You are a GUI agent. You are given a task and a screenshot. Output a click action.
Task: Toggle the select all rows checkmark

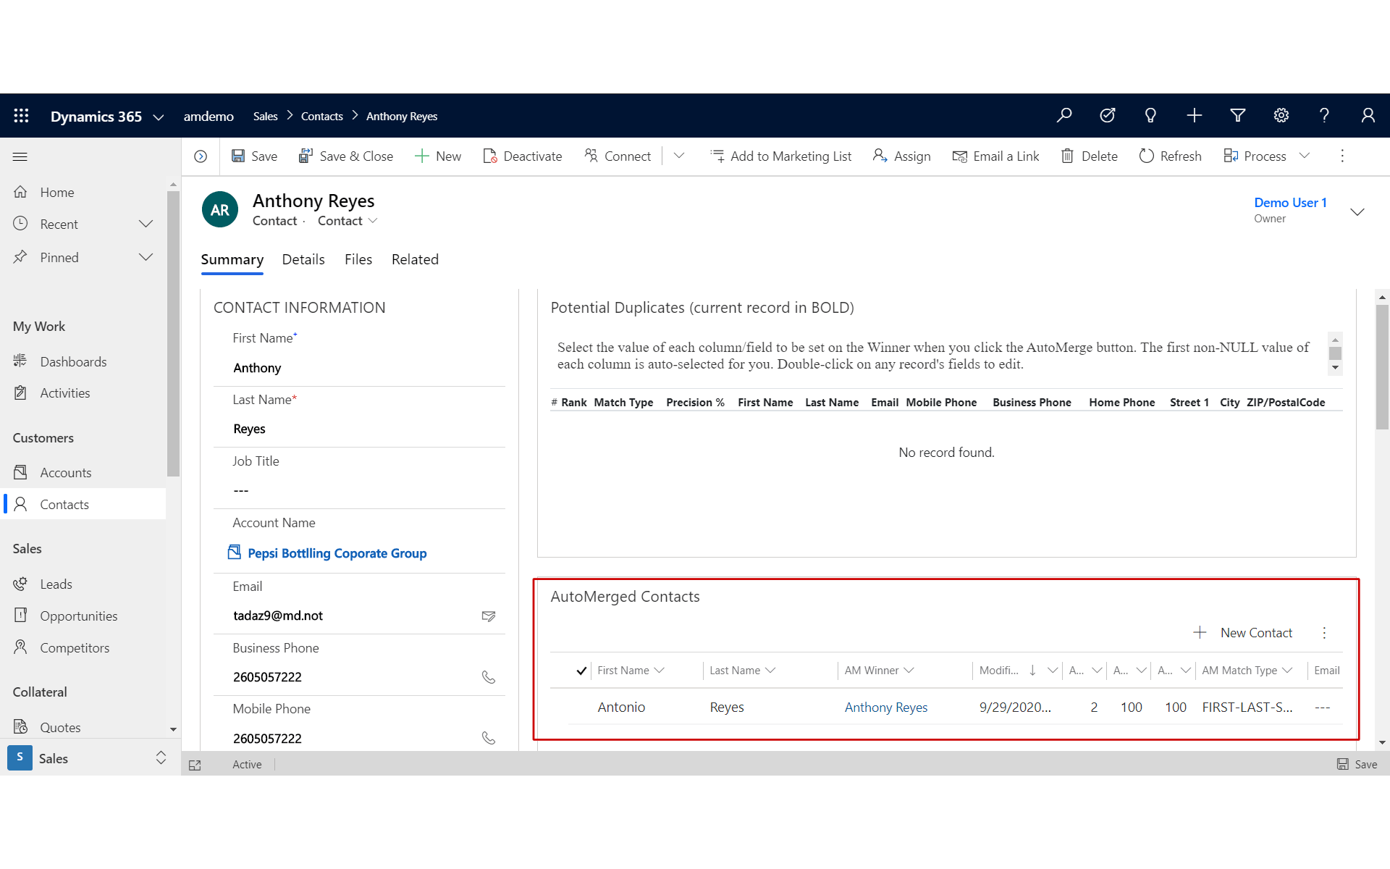(581, 671)
